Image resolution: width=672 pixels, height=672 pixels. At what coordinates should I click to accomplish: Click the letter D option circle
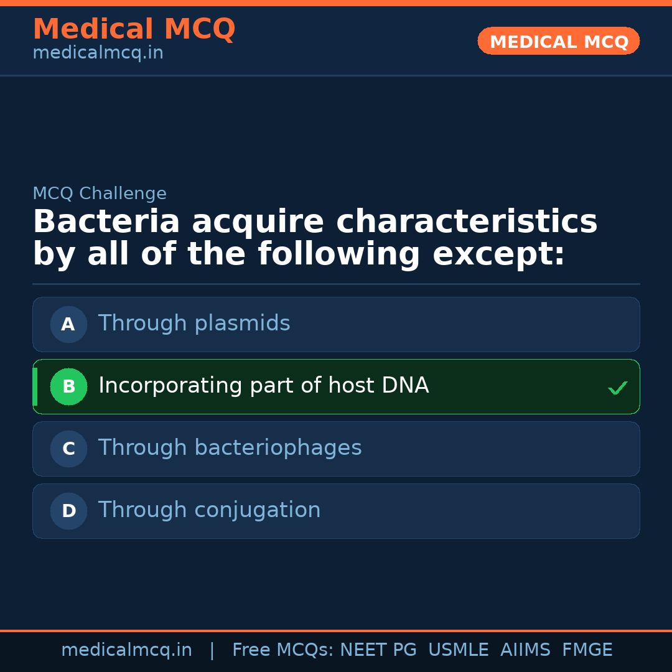68,511
